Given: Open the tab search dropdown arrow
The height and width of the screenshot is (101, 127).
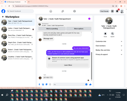Looking at the screenshot, I should coord(2,2).
